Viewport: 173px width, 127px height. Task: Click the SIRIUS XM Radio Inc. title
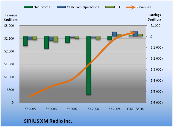48,121
